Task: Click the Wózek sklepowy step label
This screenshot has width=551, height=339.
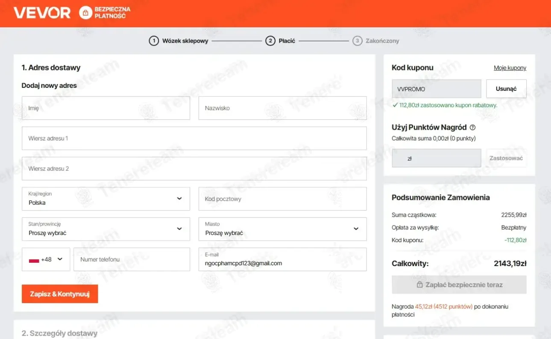Action: coord(185,41)
